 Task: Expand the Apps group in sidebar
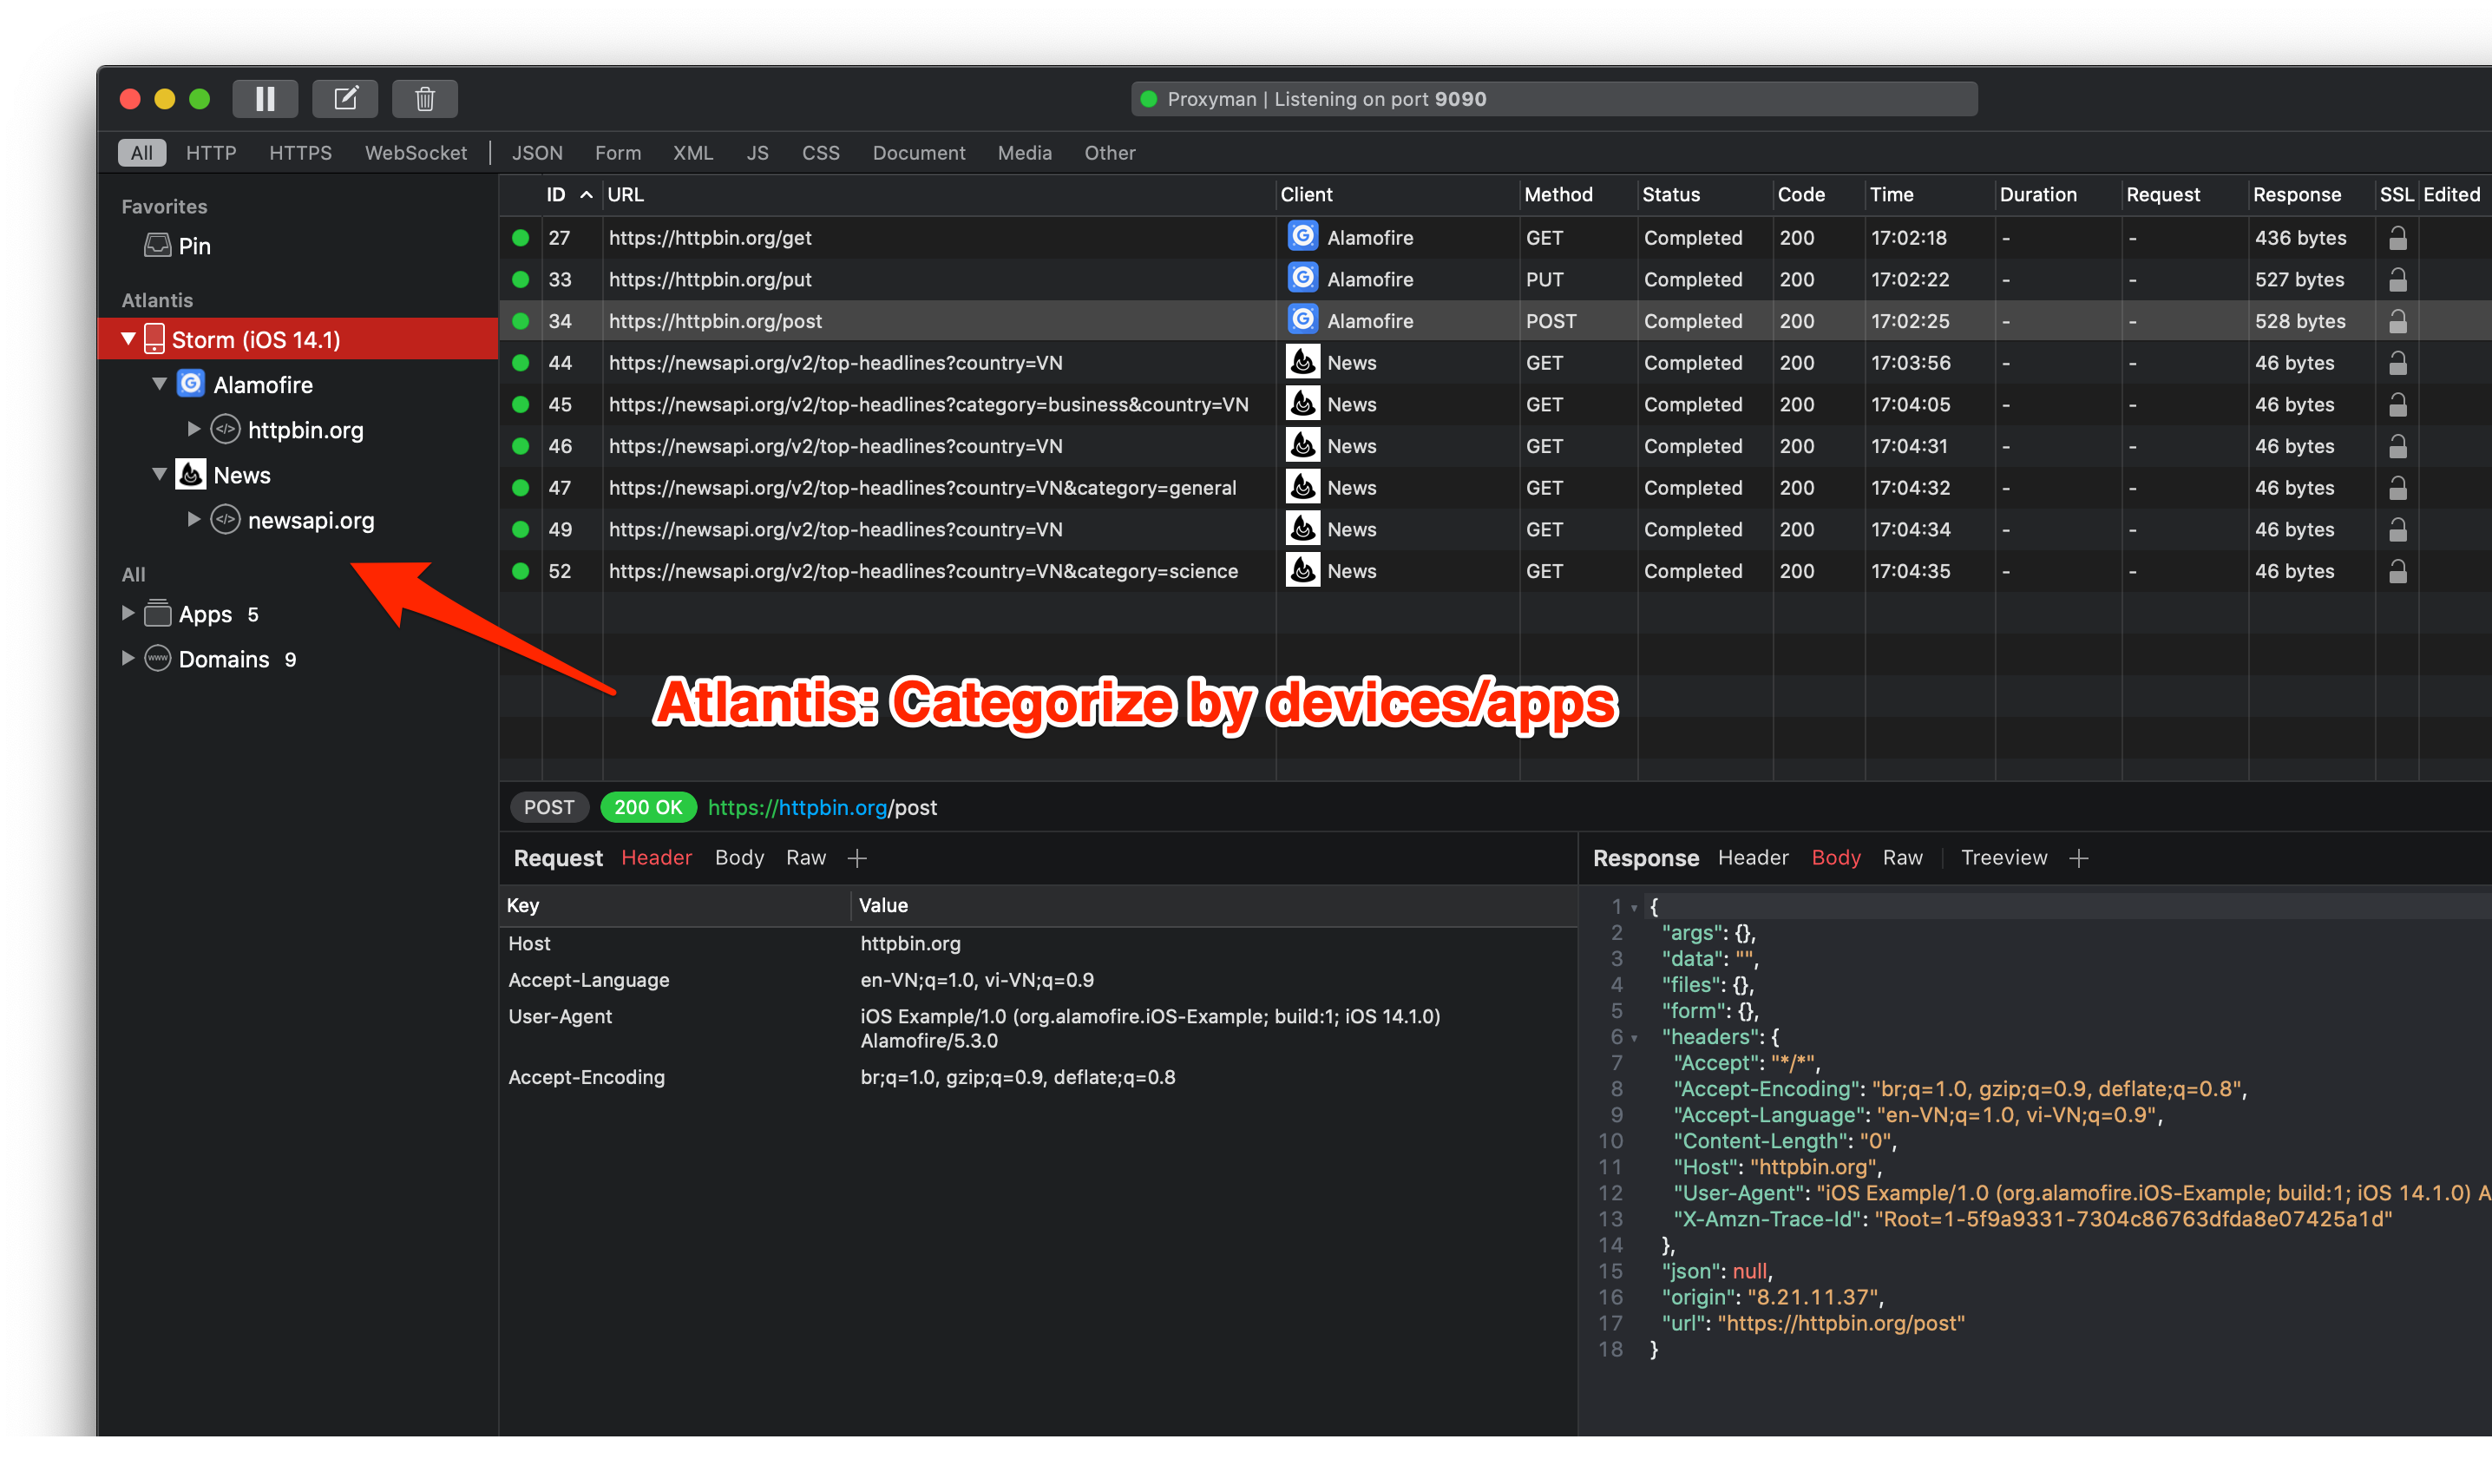(x=128, y=613)
